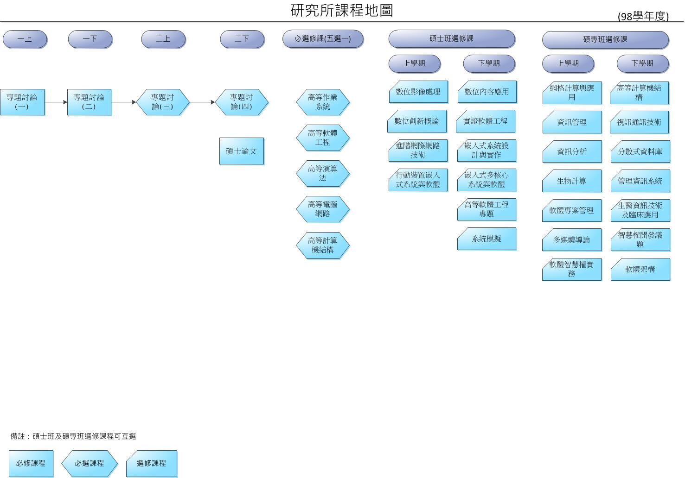Click the 必選修課(五選一) header pill
This screenshot has width=685, height=478.
(323, 39)
